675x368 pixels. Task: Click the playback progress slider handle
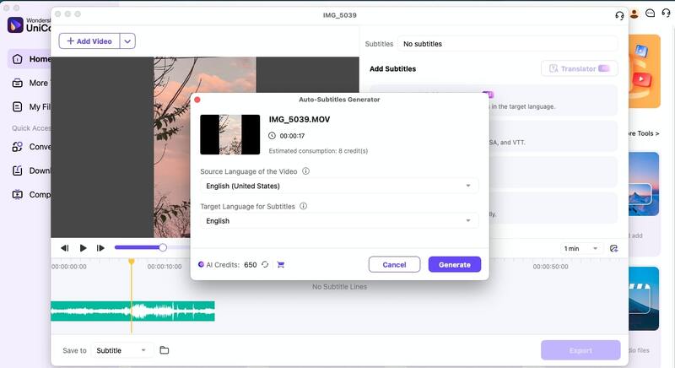[x=163, y=247]
